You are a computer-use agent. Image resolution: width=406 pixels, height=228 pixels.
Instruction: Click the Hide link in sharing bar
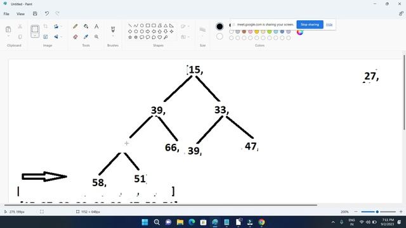329,25
